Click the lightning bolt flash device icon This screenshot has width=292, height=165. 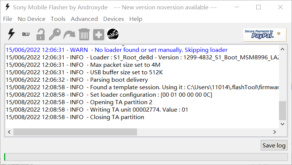click(12, 34)
